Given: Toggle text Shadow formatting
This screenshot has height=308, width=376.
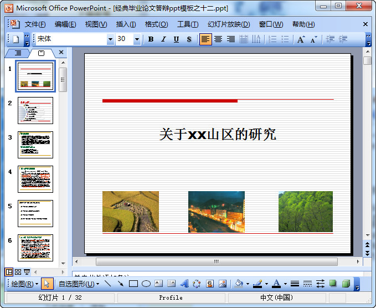Looking at the screenshot, I should 189,39.
